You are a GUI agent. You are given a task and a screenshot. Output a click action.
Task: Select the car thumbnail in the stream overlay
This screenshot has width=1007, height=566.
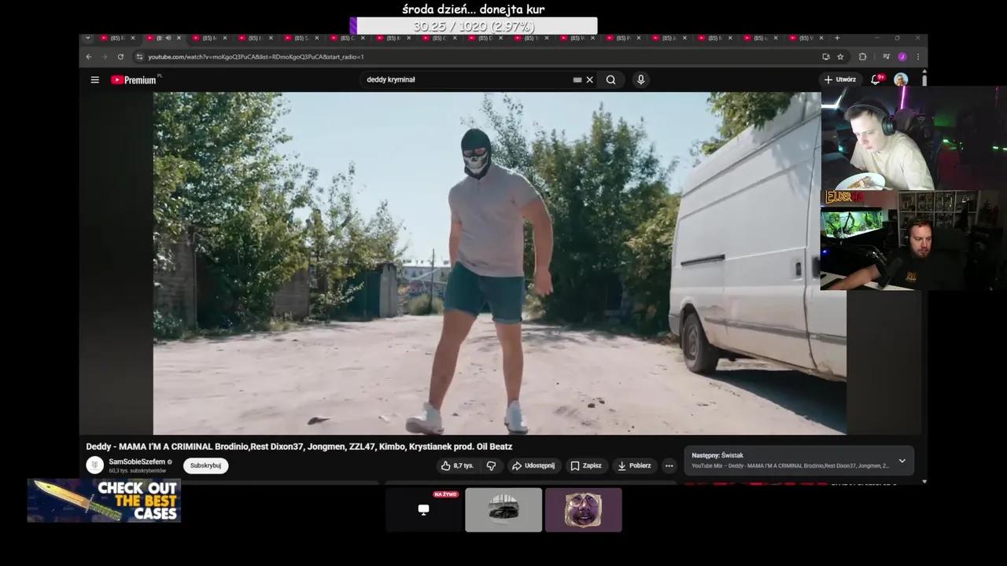click(x=503, y=509)
